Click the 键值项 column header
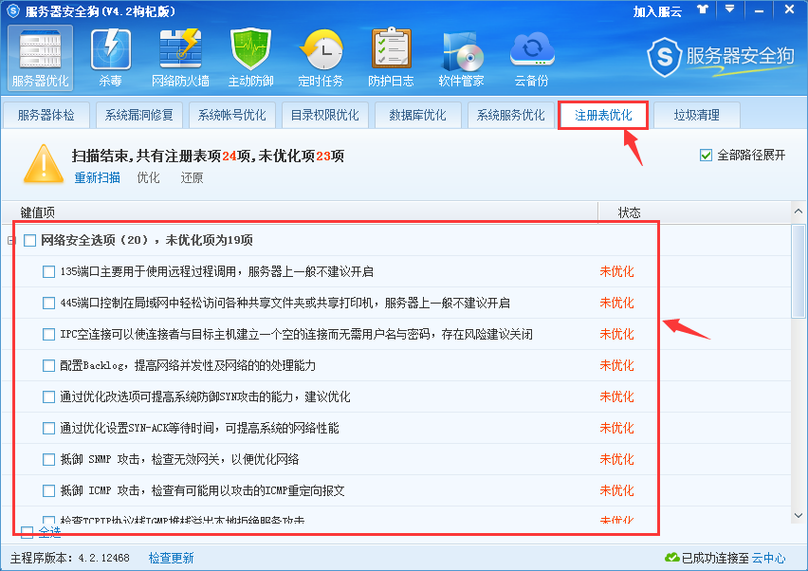The image size is (808, 571). 300,212
